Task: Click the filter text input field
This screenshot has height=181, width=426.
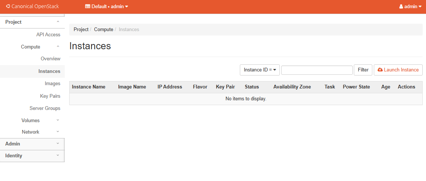Action: click(317, 70)
